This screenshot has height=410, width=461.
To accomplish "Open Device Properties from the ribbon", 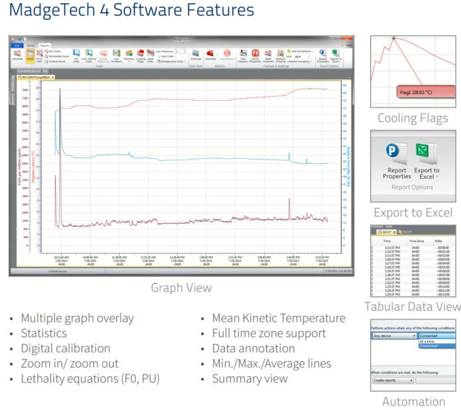I will tap(255, 54).
